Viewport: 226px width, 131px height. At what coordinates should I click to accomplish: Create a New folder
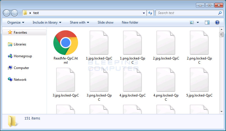130,22
